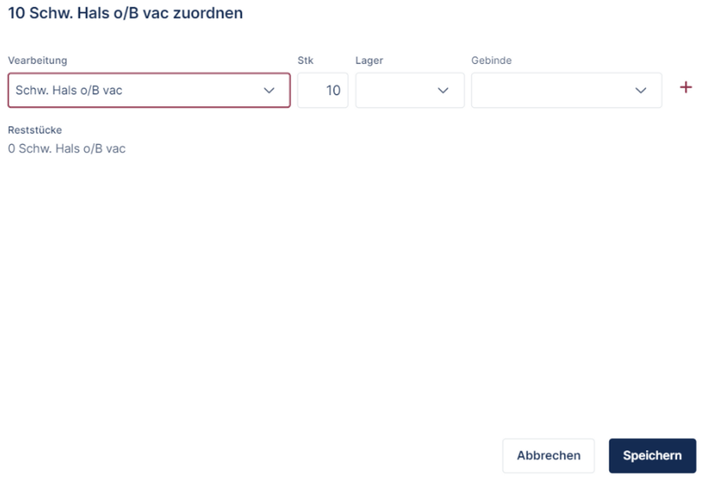Open the Lager dropdown
The image size is (727, 491).
coord(410,90)
